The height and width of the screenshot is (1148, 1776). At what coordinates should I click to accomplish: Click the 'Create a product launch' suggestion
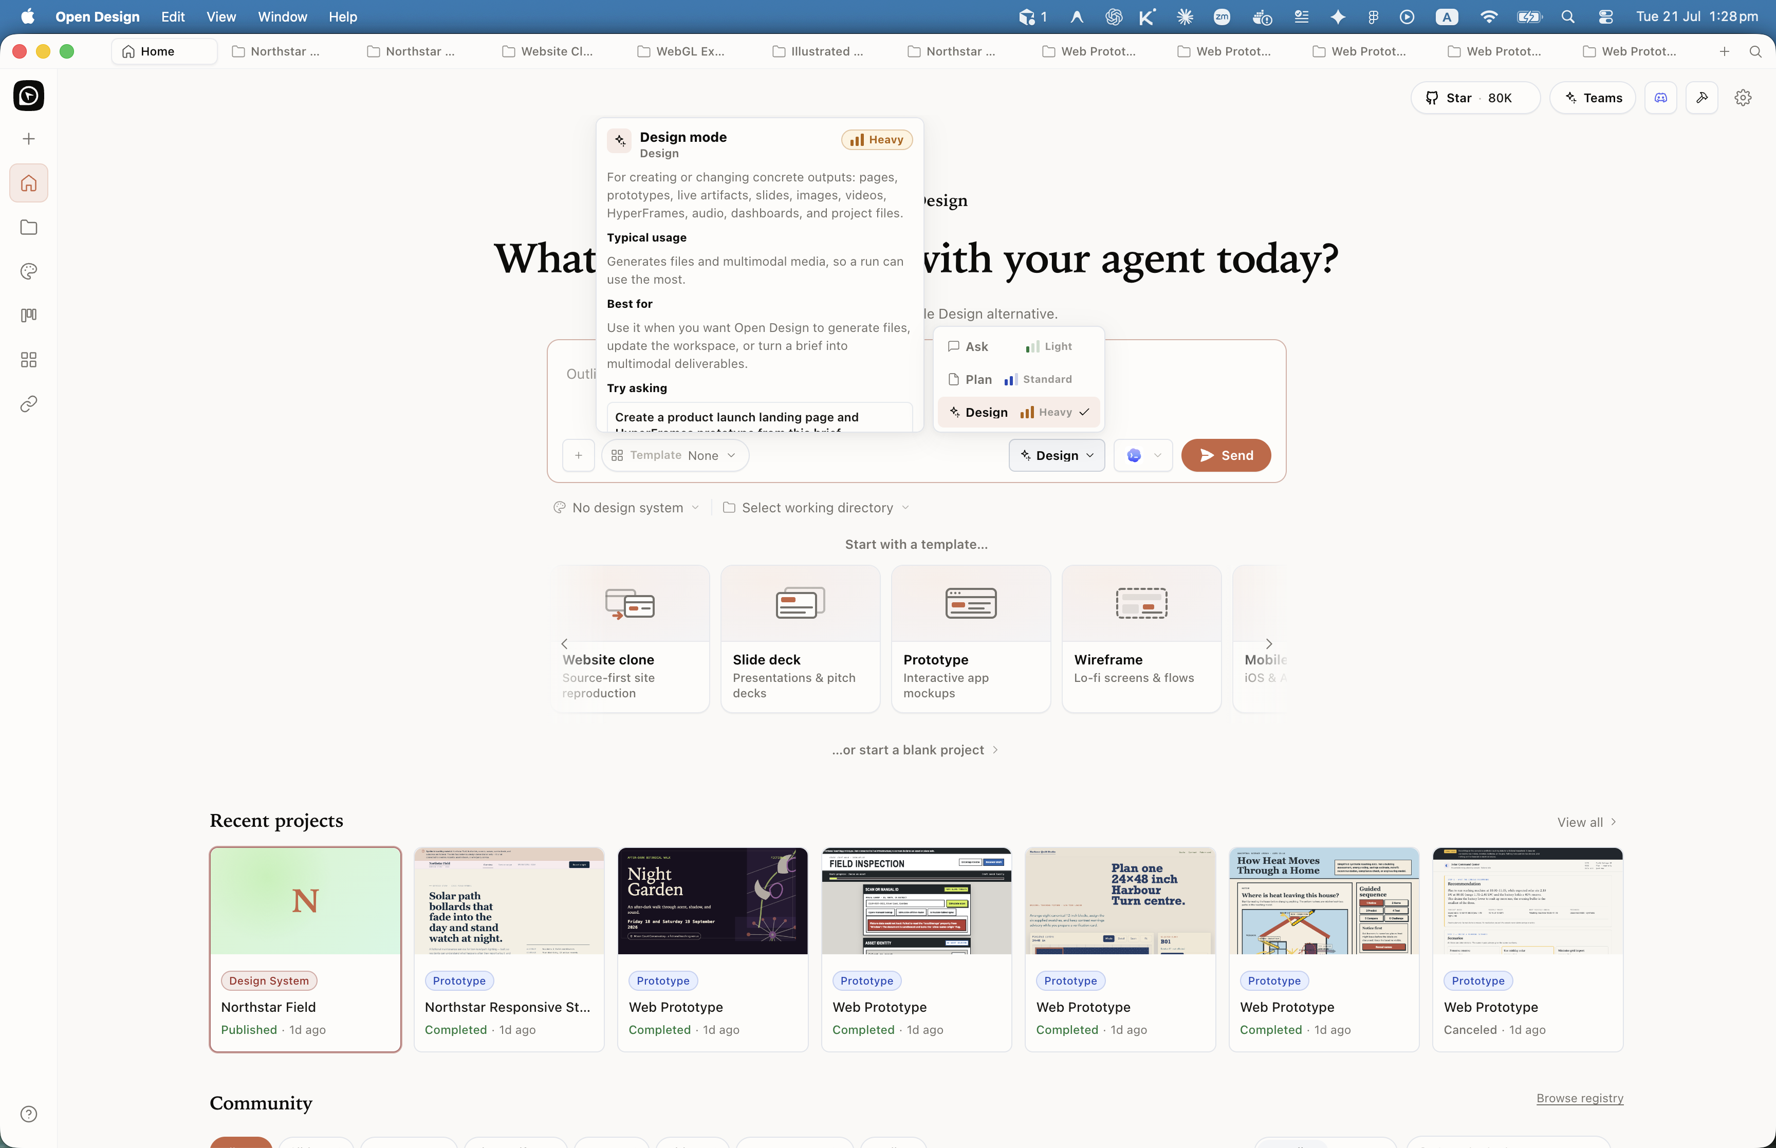point(760,418)
